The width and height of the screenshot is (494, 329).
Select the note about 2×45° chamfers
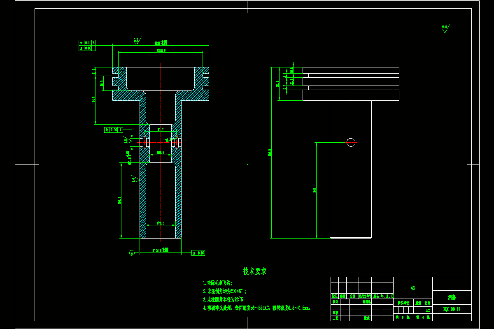[224, 292]
